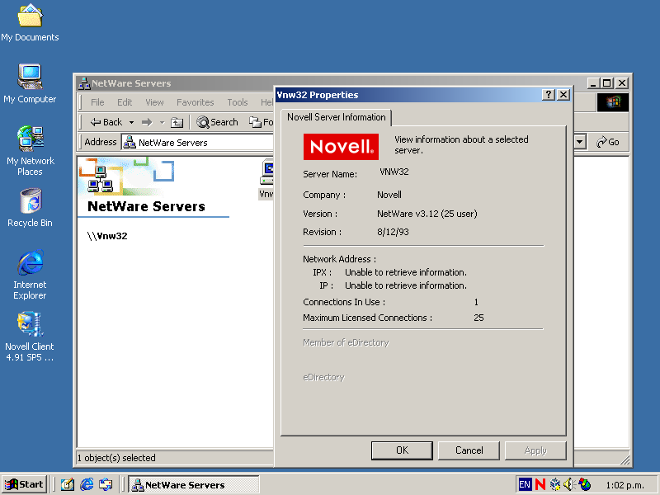660x495 pixels.
Task: Click the Go button beside address bar
Action: [x=608, y=142]
